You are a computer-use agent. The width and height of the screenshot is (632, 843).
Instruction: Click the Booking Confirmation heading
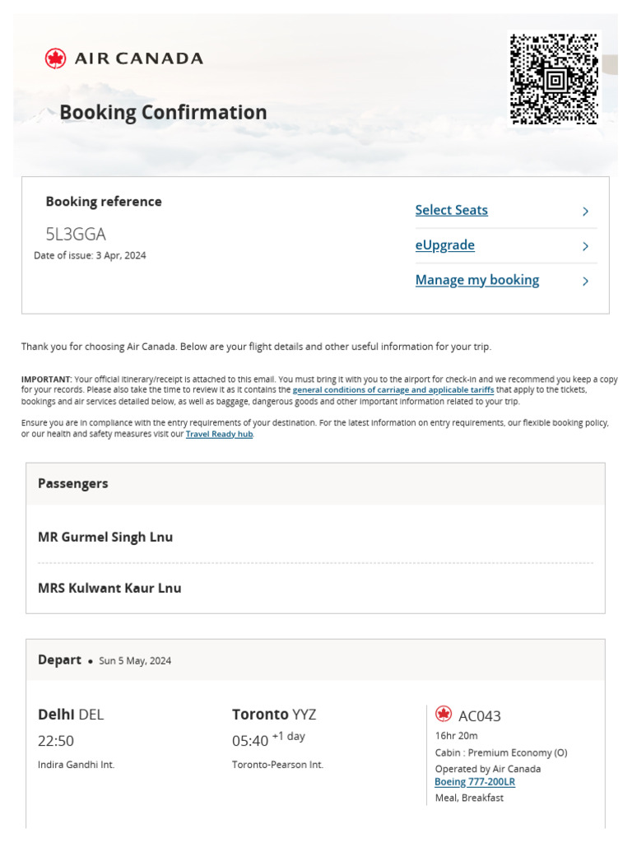tap(163, 112)
